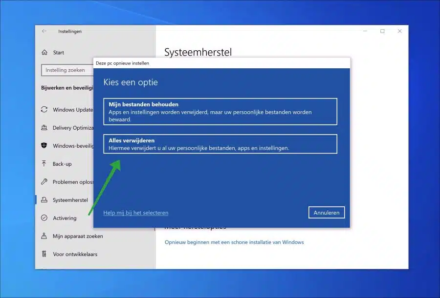This screenshot has height=298, width=440.
Task: Open Windows-beveiliging settings
Action: pos(73,146)
